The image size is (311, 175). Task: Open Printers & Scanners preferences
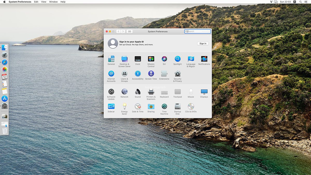click(151, 94)
